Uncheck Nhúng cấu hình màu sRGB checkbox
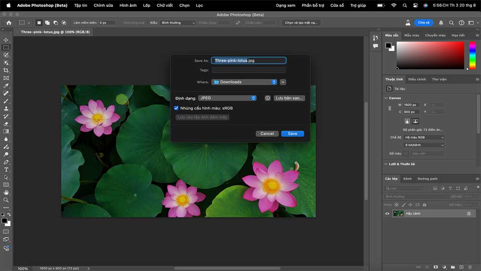 tap(176, 108)
